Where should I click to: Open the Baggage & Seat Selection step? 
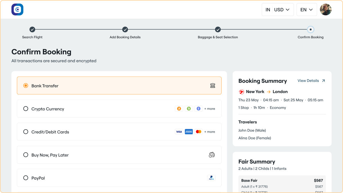tap(218, 30)
